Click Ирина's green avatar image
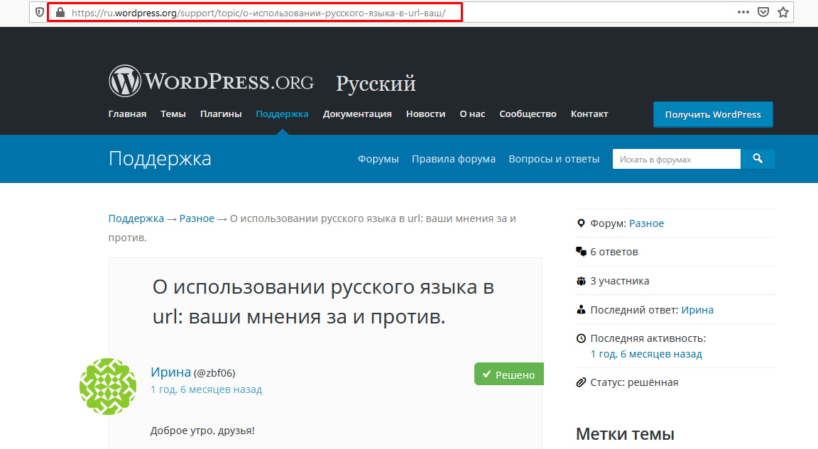The width and height of the screenshot is (818, 449). (108, 387)
